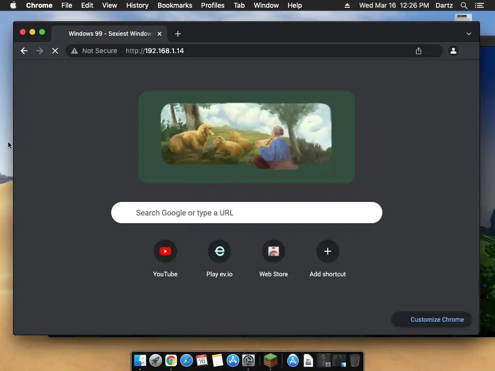This screenshot has height=371, width=495.
Task: Click Customize Chrome button
Action: click(432, 320)
